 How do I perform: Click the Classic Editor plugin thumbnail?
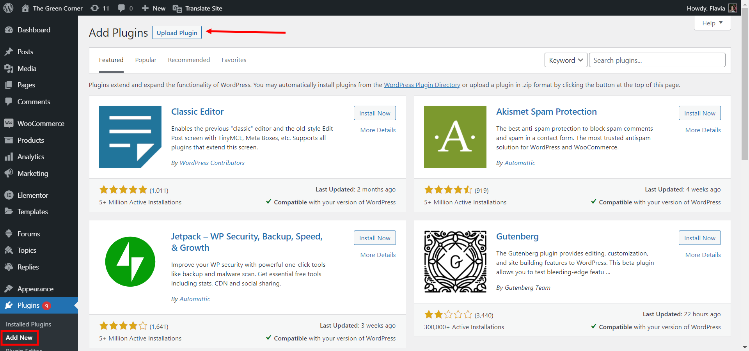tap(130, 137)
